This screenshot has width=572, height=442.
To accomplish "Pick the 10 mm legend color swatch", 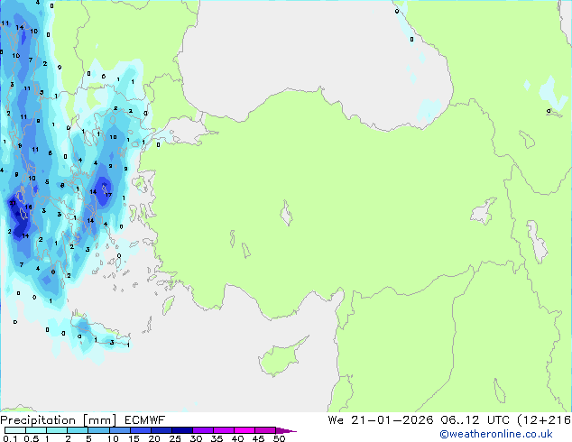I will point(121,430).
